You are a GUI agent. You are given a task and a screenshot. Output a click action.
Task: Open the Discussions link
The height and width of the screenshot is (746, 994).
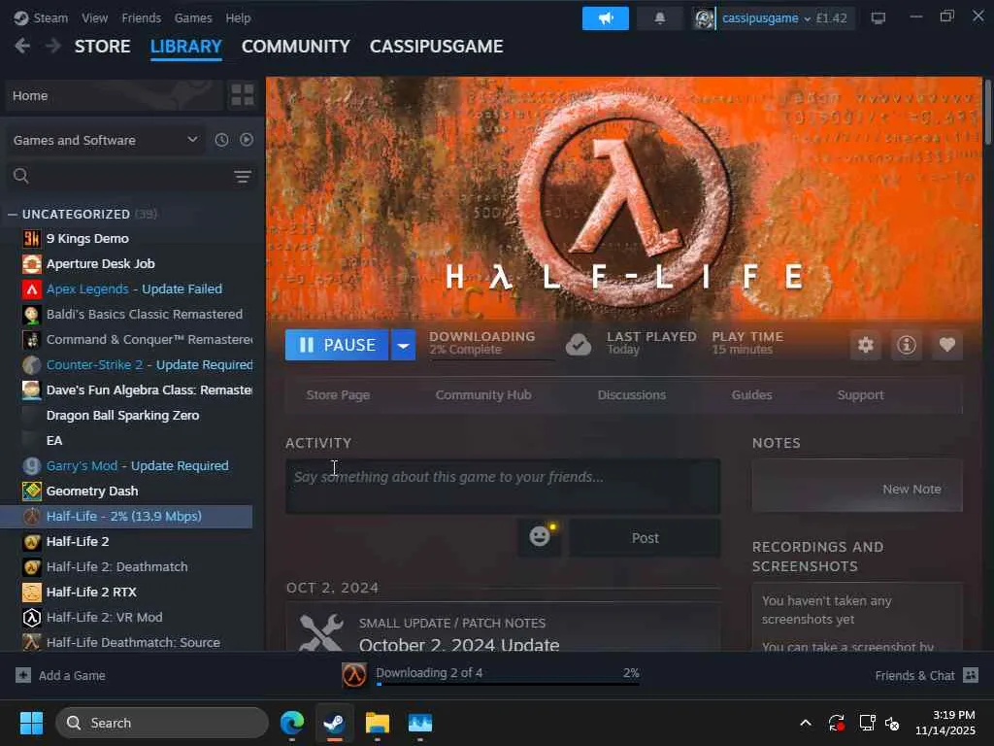[x=631, y=394]
